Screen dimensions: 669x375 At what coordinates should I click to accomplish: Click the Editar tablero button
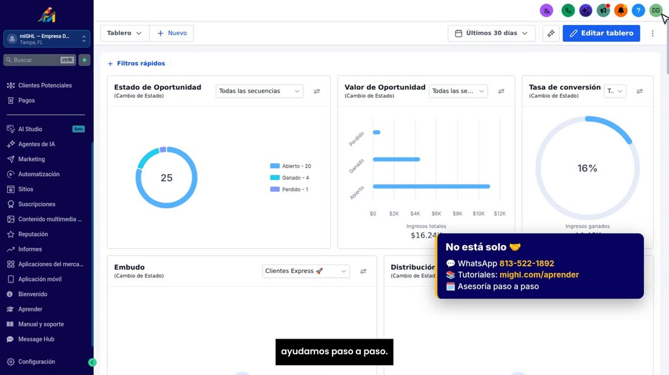coord(601,33)
